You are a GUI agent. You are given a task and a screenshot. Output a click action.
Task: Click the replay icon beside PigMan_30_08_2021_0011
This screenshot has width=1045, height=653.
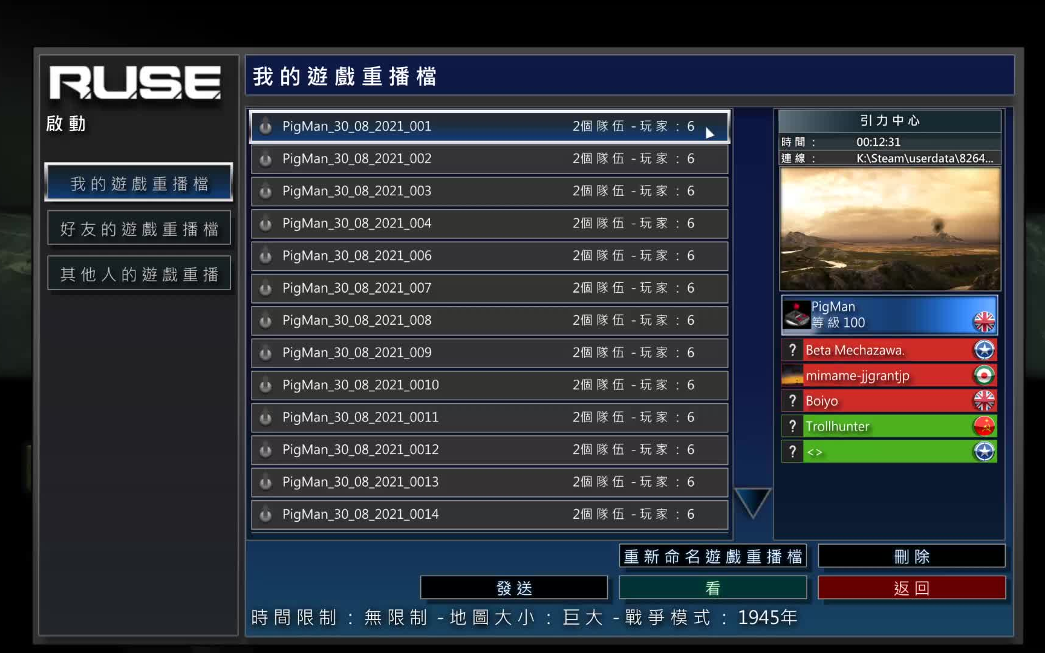(265, 418)
